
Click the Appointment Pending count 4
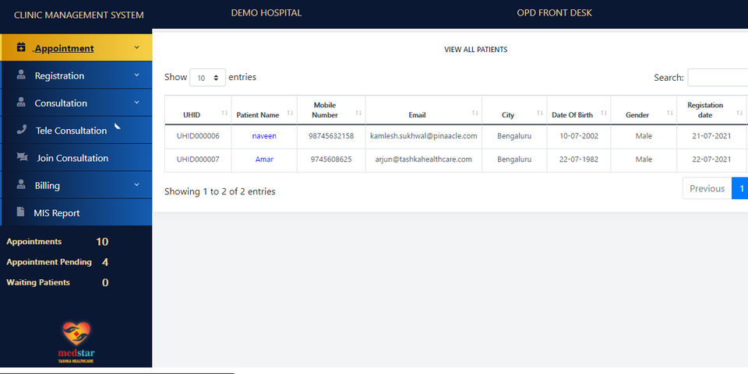pos(105,262)
